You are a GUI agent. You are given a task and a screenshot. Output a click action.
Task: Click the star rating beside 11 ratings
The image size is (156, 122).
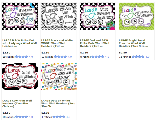138,57
